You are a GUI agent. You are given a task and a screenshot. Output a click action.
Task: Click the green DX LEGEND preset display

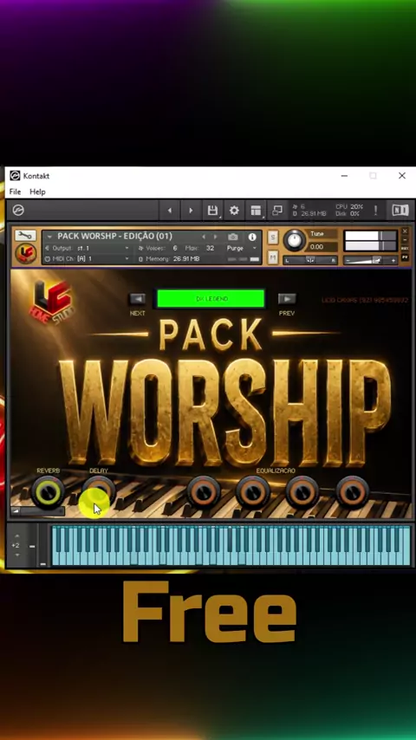[x=211, y=299]
